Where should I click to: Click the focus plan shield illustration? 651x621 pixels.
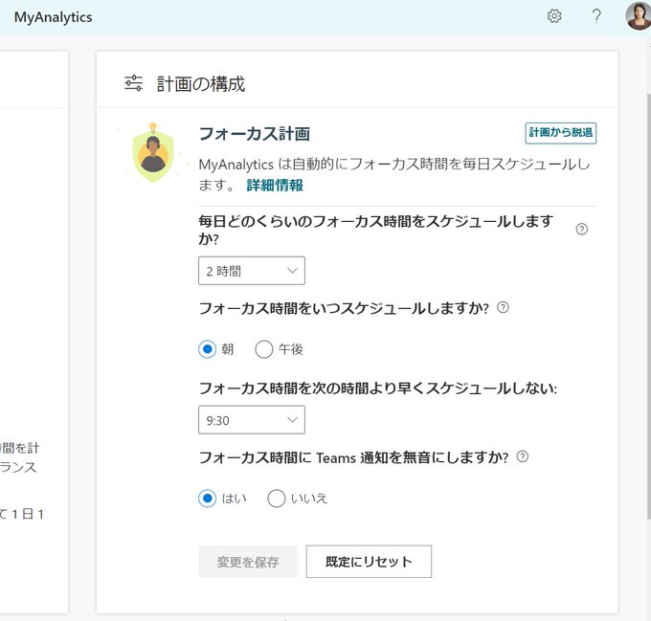153,153
